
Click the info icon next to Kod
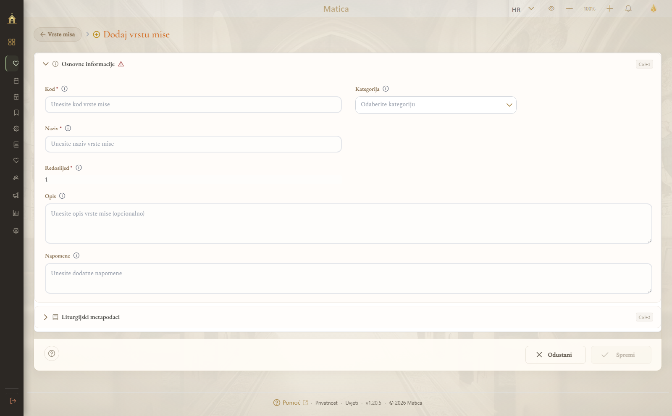coord(64,89)
